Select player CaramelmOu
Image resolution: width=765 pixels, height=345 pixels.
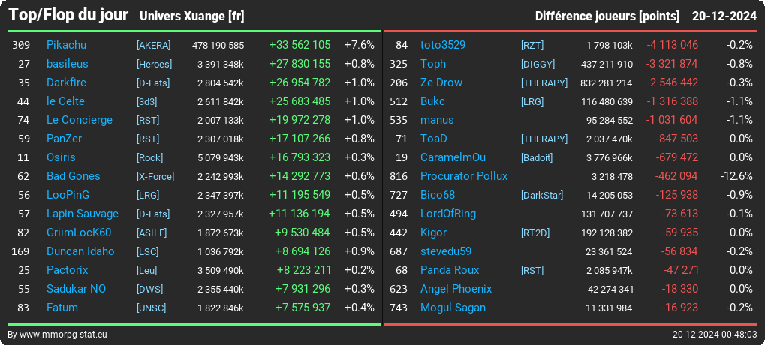click(x=453, y=157)
